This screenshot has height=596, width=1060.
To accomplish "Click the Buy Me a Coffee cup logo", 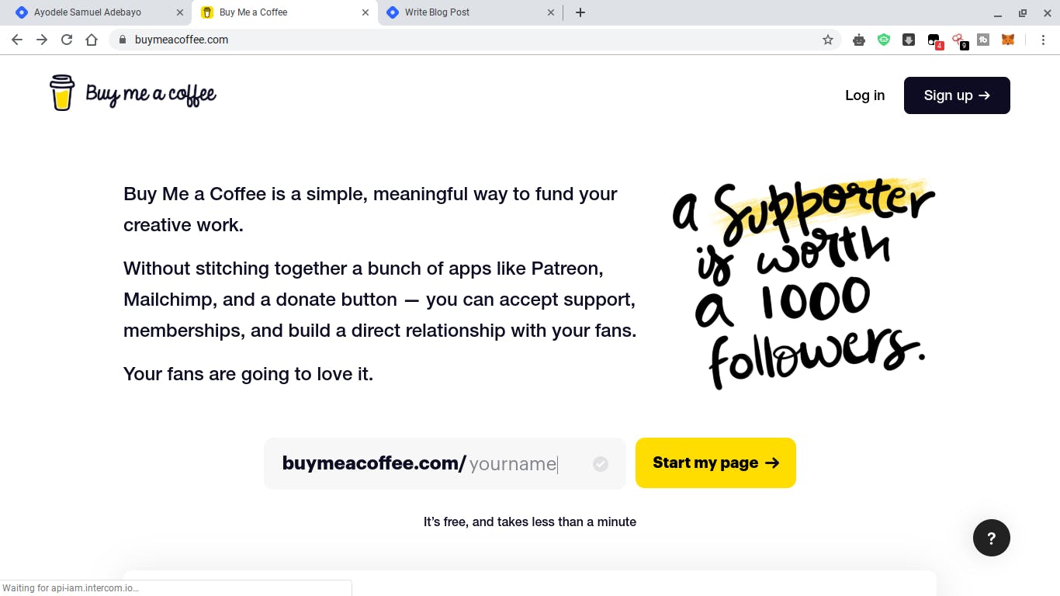I will coord(62,93).
